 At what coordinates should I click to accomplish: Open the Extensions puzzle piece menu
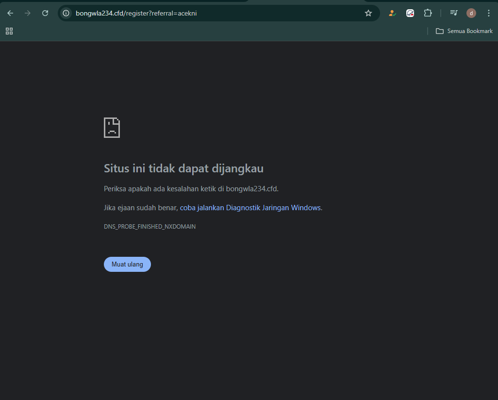[x=428, y=13]
